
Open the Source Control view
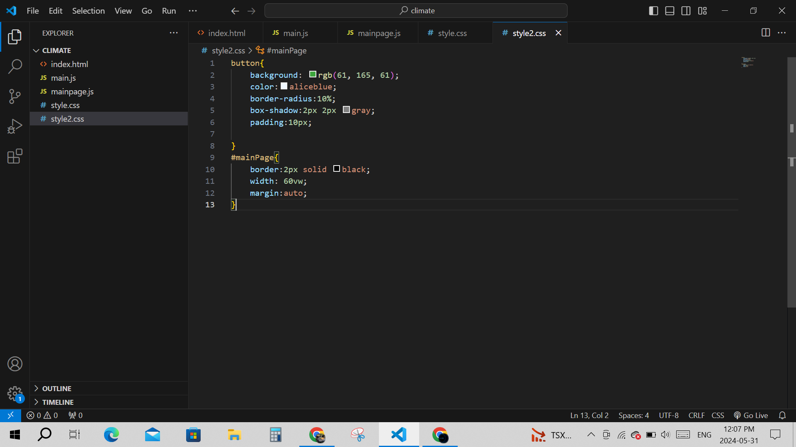point(15,96)
